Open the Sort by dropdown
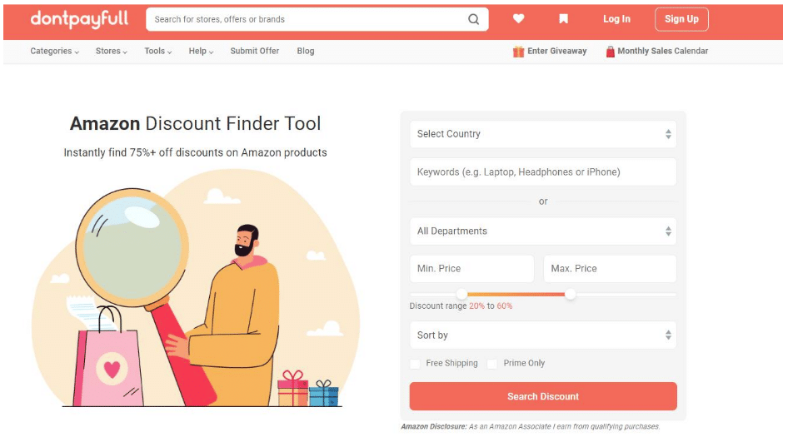The image size is (788, 447). coord(542,335)
